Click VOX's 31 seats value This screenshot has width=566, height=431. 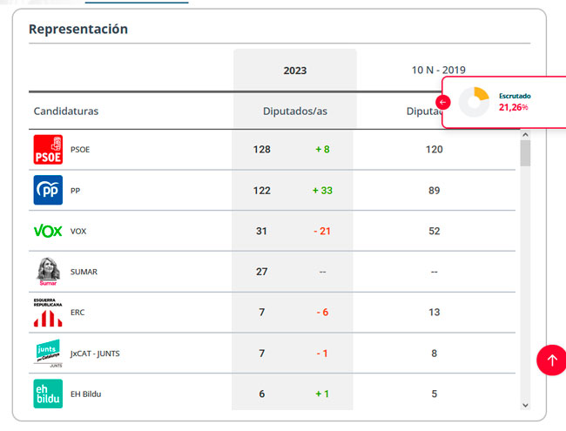(x=262, y=231)
